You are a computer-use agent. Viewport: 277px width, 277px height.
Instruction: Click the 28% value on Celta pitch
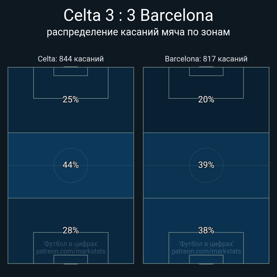[71, 230]
